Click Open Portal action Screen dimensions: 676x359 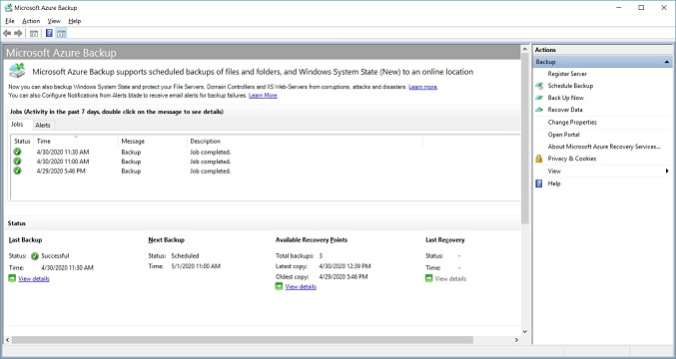[x=564, y=135]
